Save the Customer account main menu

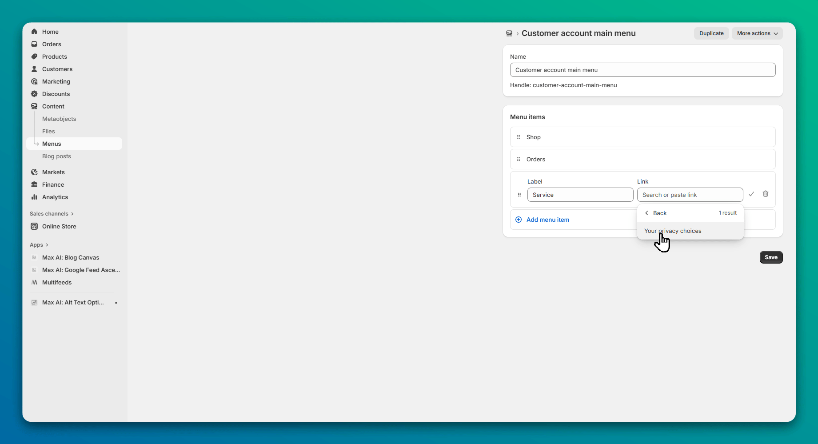coord(771,257)
